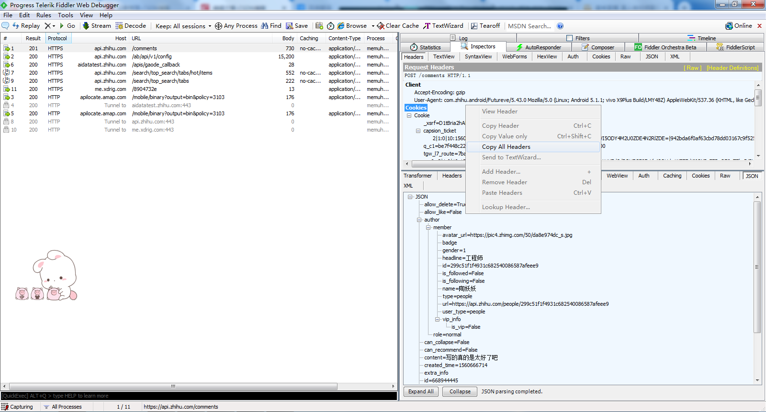Tearoff the inspectors panel

pos(485,26)
